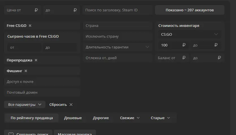Viewport: 236px width, 135px height.
Task: Click the Отлежка от, дней field
Action: pos(118,58)
